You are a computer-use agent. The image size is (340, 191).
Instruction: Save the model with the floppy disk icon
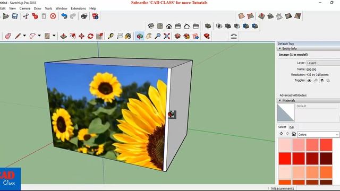[x=15, y=16]
